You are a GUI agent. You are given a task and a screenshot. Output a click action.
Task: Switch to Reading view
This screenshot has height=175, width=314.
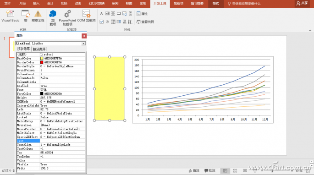point(245,170)
